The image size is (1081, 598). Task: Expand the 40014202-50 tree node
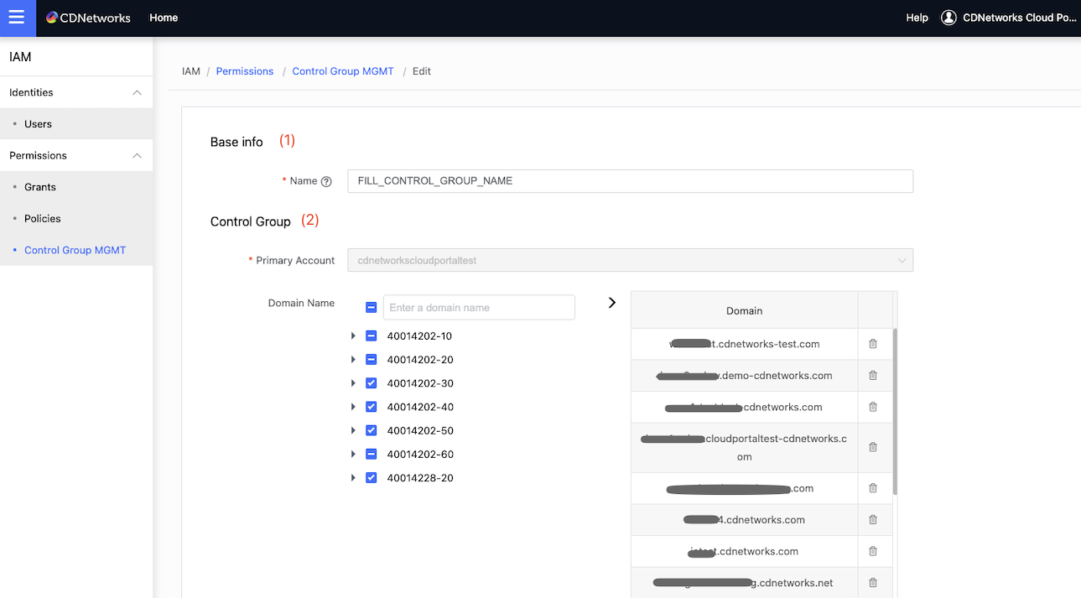pyautogui.click(x=353, y=430)
